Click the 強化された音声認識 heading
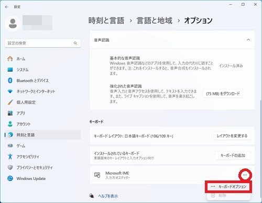This screenshot has width=262, height=203. [126, 86]
